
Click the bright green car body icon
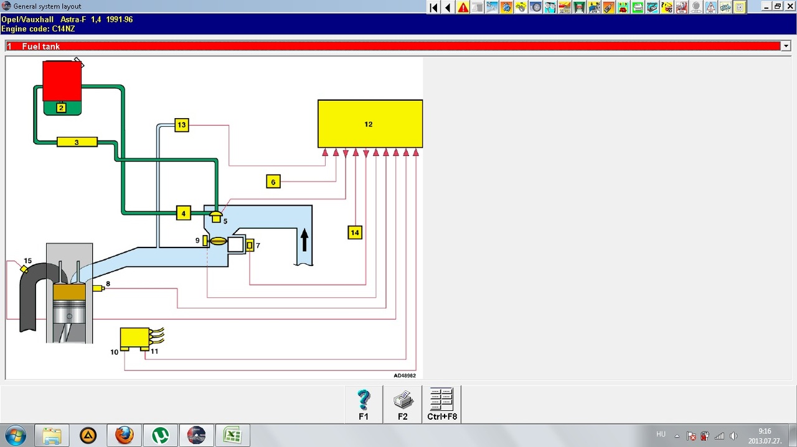(x=638, y=7)
